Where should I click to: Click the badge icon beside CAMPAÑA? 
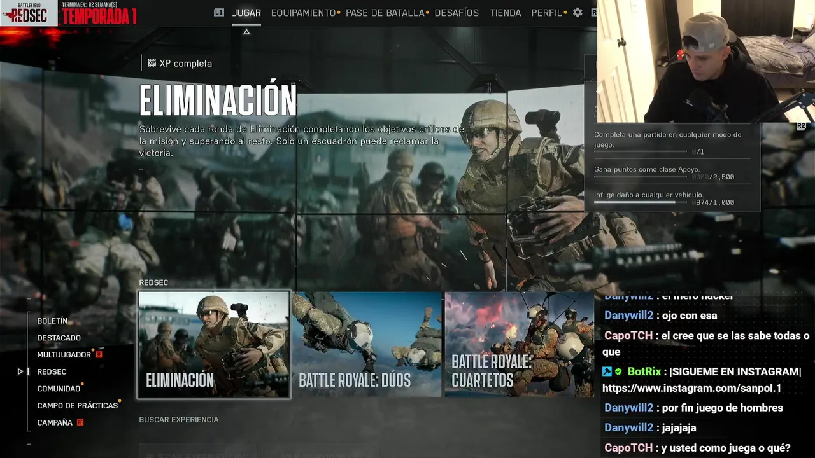[80, 422]
